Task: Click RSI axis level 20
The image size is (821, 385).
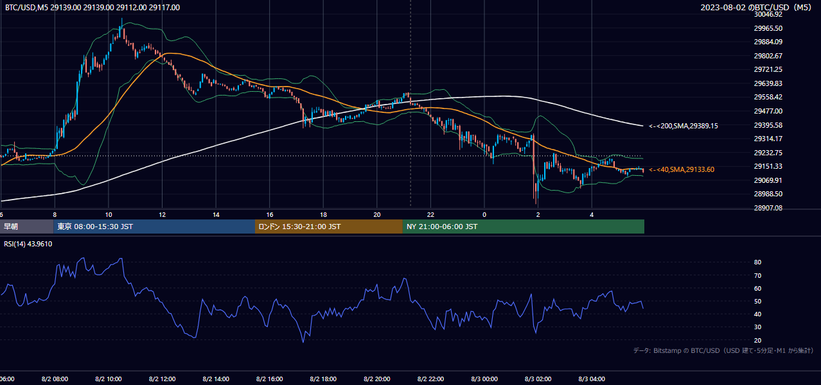Action: point(757,340)
